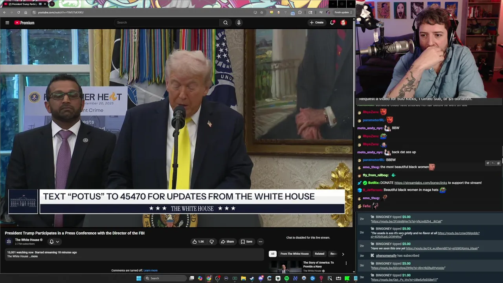Click the YouTube search input field
Screen dimensions: 503x283
167,22
